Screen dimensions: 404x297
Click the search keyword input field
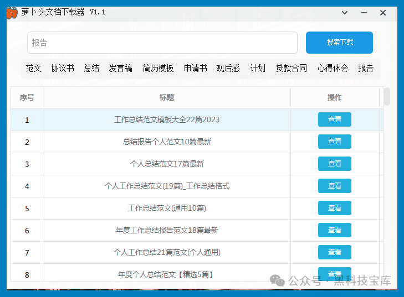[x=162, y=43]
